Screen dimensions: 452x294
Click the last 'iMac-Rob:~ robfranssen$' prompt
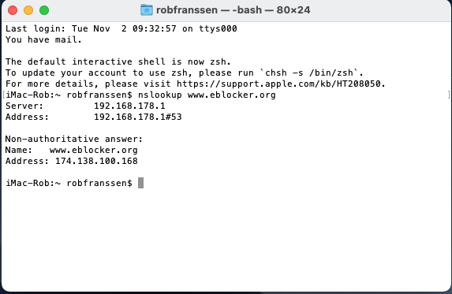tap(69, 183)
